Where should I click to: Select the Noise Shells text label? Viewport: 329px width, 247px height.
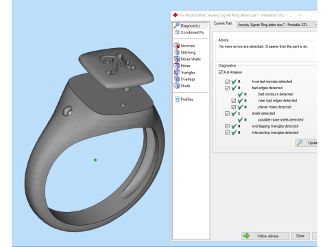(191, 59)
